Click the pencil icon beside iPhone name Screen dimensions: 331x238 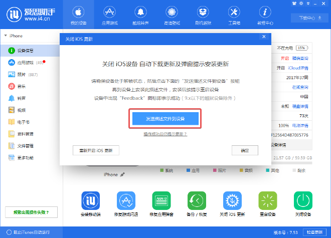[122, 175]
